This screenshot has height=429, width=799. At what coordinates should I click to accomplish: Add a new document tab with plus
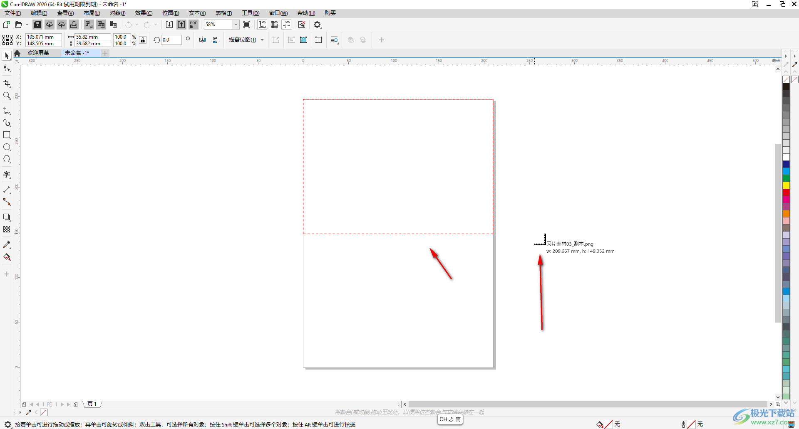[x=105, y=53]
